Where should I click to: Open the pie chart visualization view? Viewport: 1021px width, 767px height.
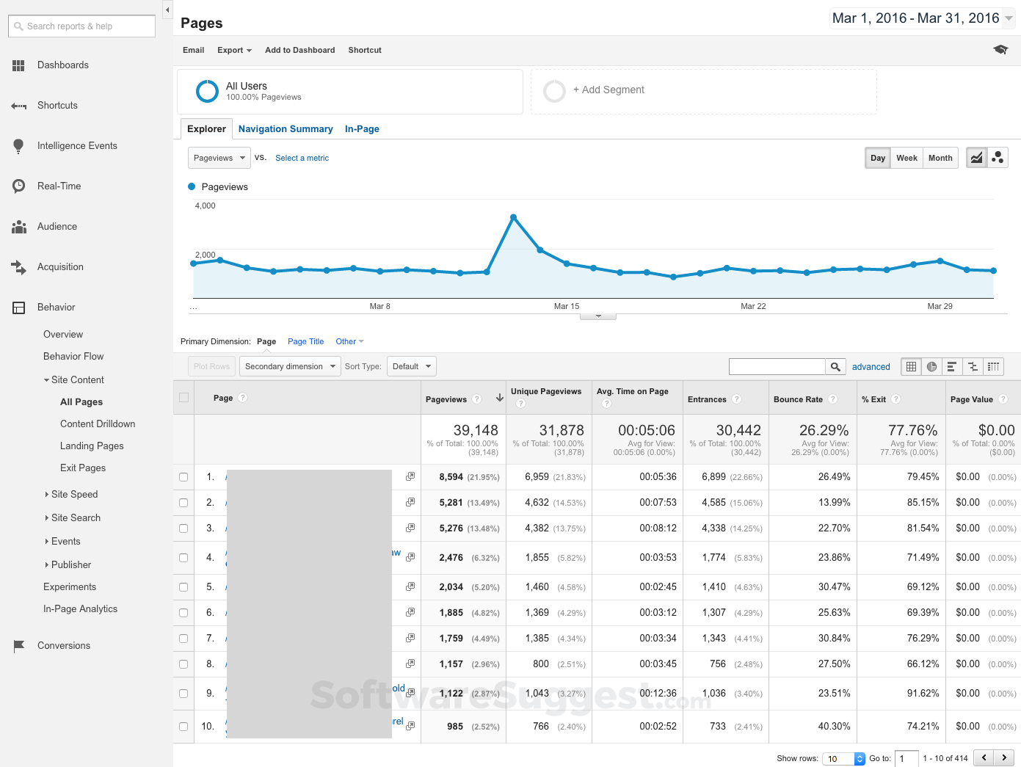(931, 366)
